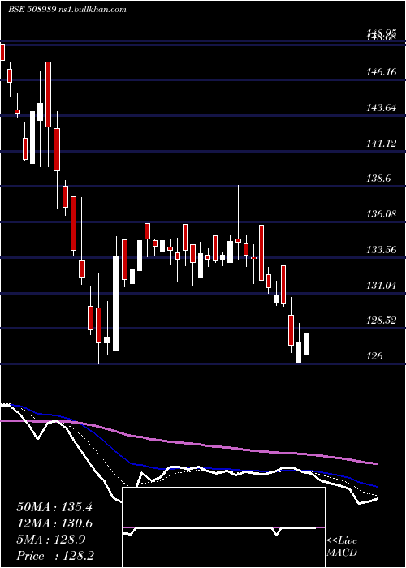Click the 5MA : 128.9 readout
This screenshot has height=568, width=406.
point(50,540)
